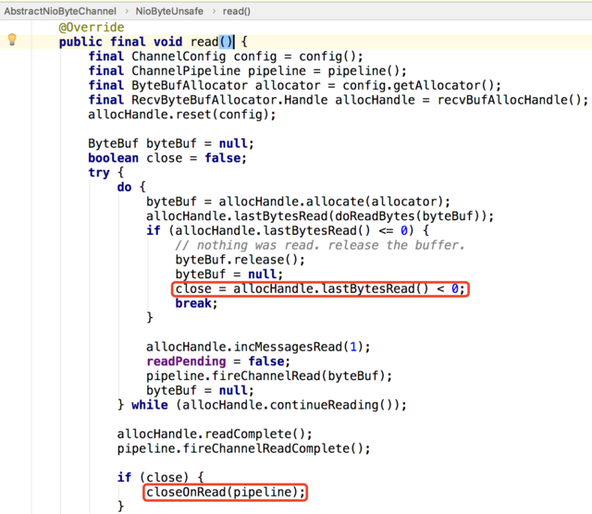Click the read method name in declaration

click(204, 42)
